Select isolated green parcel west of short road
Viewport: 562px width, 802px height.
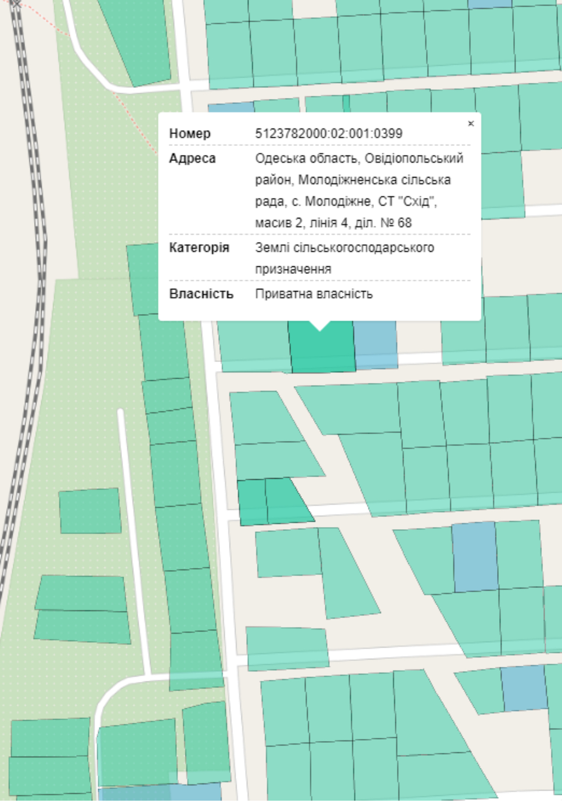pos(90,511)
